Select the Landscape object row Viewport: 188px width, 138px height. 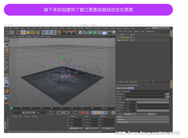[x=124, y=40]
